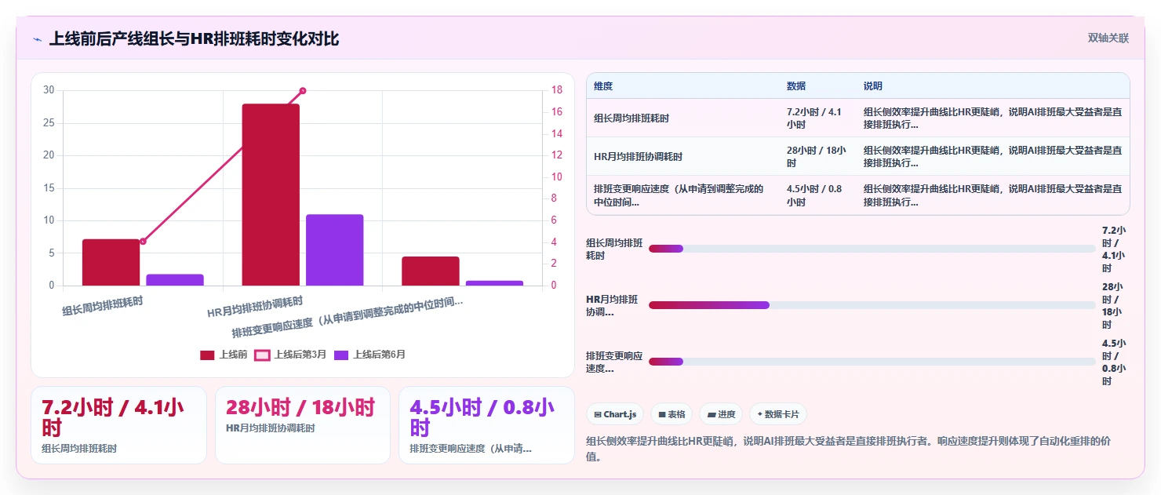The image size is (1161, 495).
Task: Click the 数据 table column header
Action: pyautogui.click(x=796, y=86)
